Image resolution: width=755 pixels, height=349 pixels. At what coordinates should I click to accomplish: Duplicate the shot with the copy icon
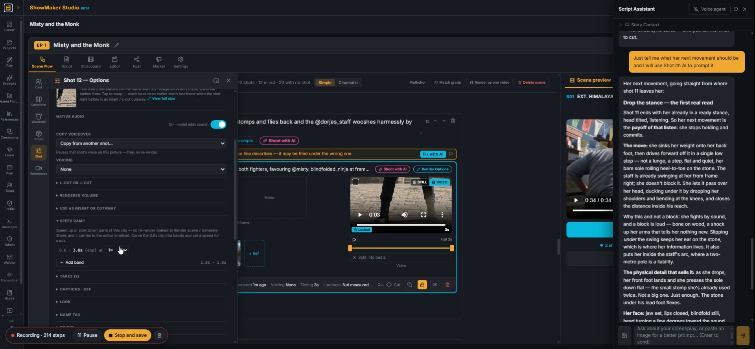click(409, 285)
